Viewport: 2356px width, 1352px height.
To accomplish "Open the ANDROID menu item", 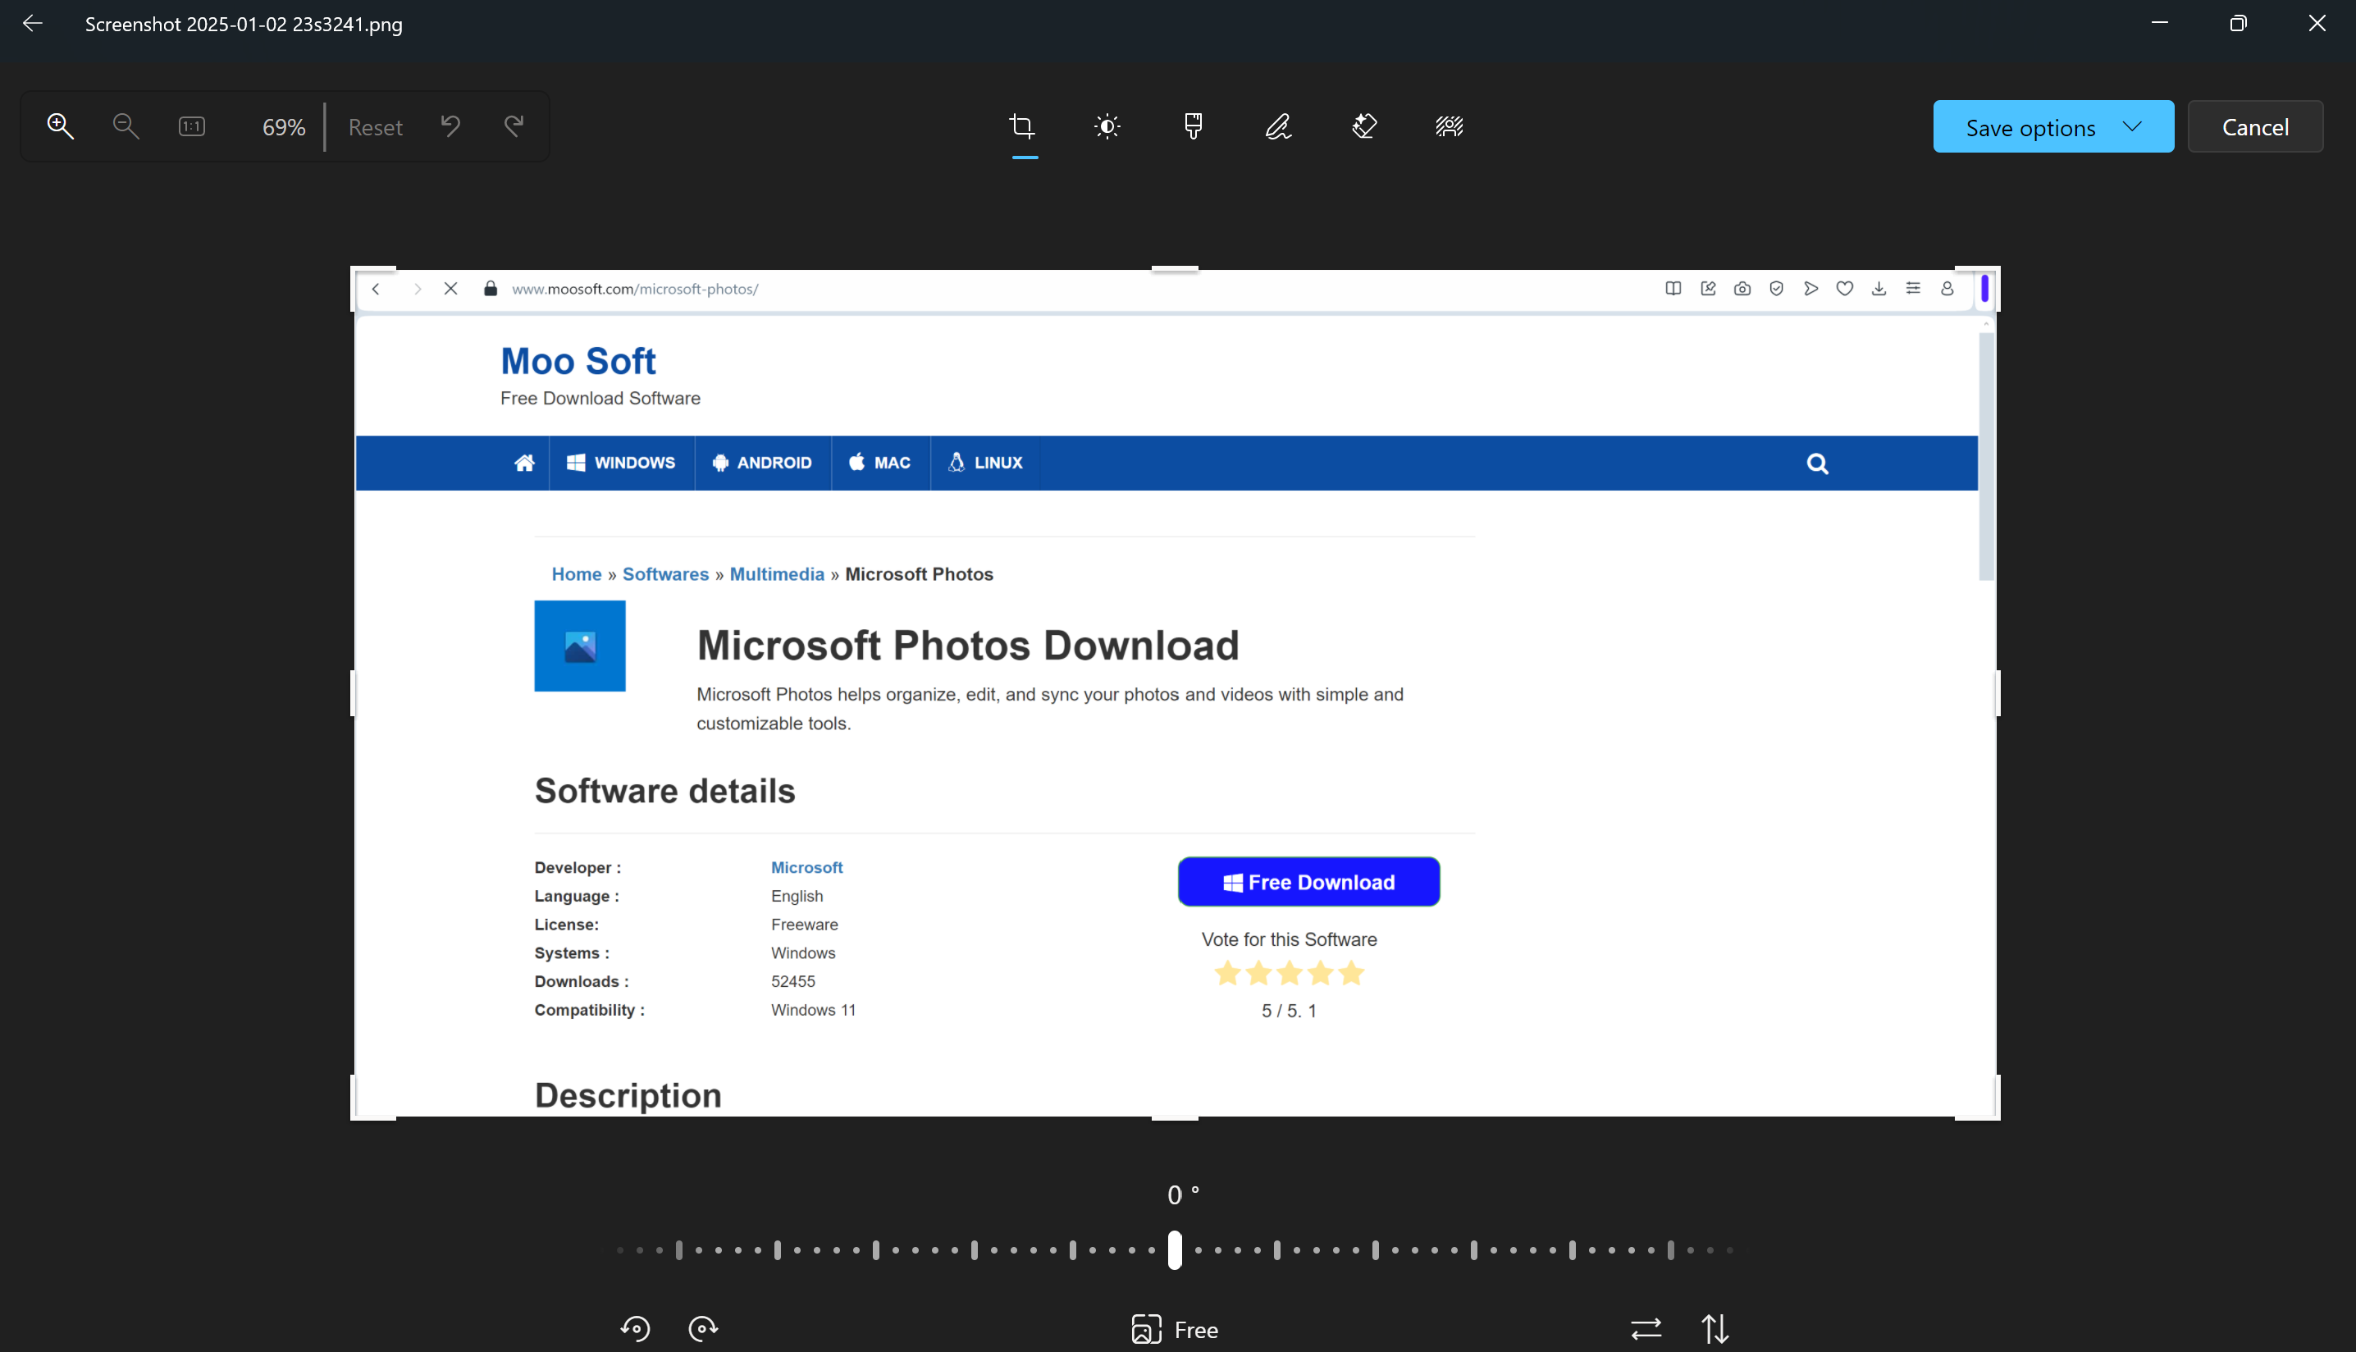I will pos(762,463).
